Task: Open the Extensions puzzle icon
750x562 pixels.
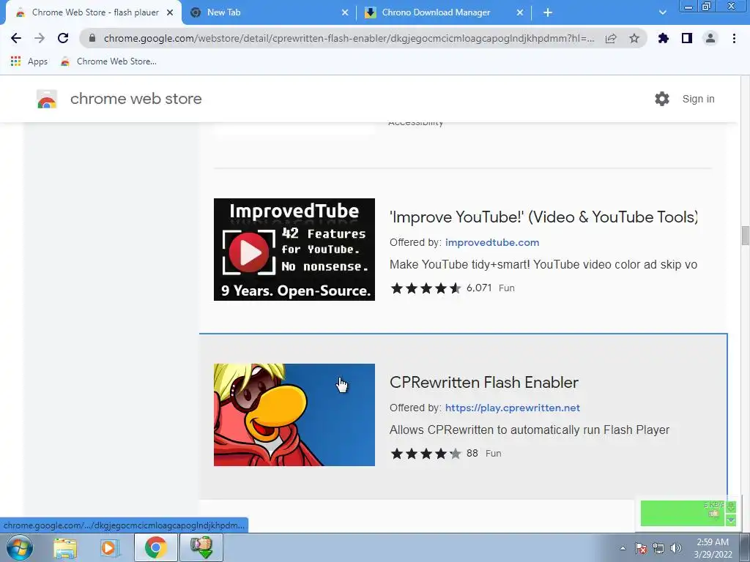Action: (x=663, y=38)
